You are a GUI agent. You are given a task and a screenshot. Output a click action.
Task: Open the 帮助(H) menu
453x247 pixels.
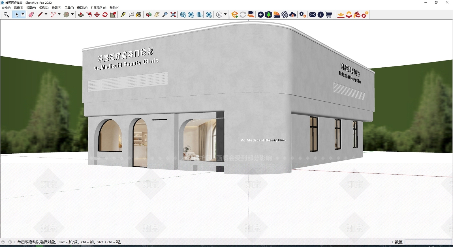pos(114,8)
